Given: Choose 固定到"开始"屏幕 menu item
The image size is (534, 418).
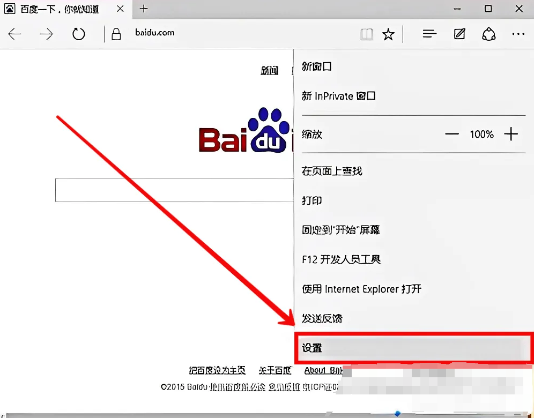Looking at the screenshot, I should tap(413, 230).
